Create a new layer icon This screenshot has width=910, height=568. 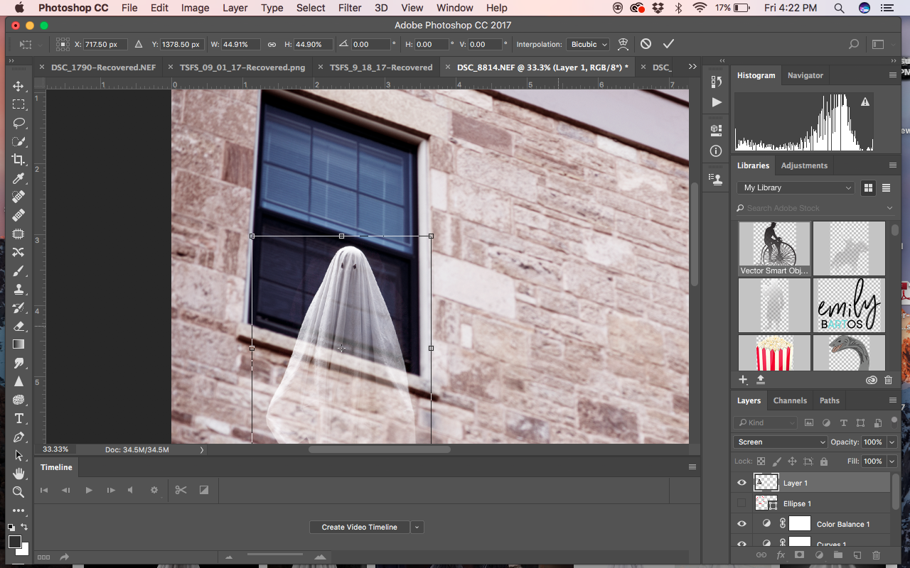pyautogui.click(x=857, y=555)
